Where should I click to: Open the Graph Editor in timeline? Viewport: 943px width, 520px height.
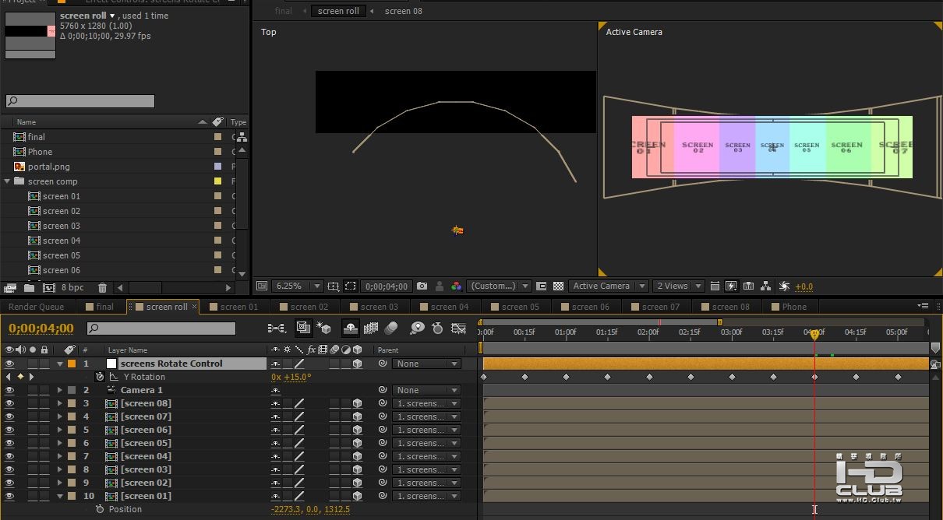(459, 329)
